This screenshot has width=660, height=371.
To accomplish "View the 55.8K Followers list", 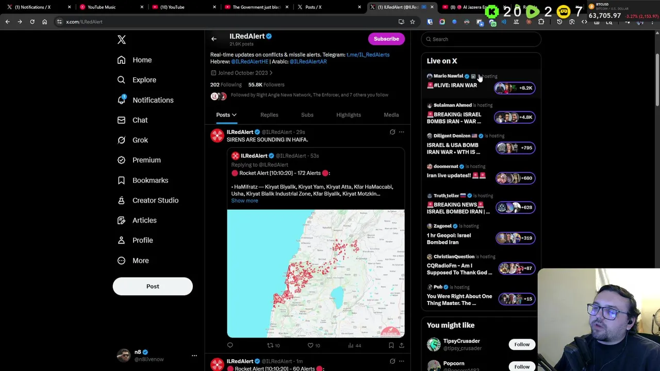I will pos(266,85).
